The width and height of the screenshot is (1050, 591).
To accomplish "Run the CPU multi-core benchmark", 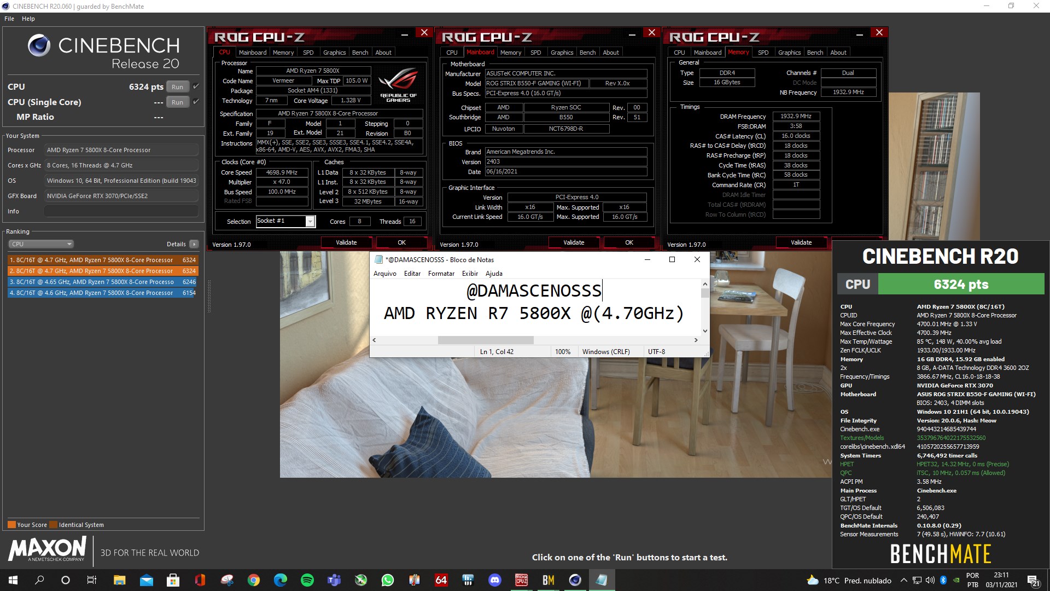I will (x=177, y=86).
